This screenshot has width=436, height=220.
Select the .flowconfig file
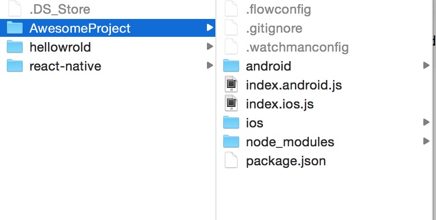coord(278,9)
